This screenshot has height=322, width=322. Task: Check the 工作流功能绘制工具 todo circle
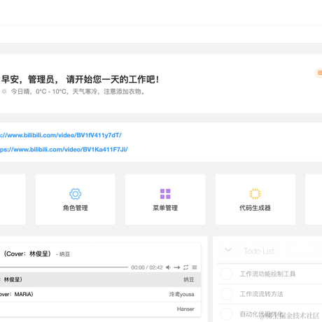click(x=227, y=274)
